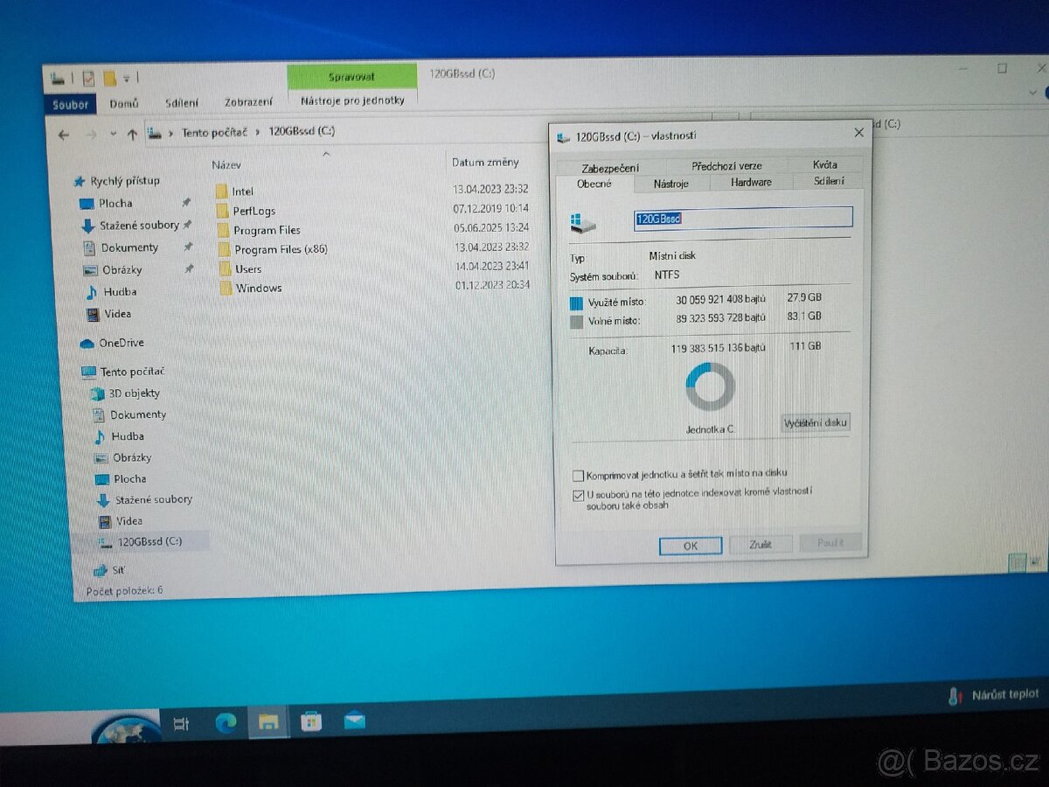The image size is (1049, 787).
Task: Open the Zobrazení ribbon tab
Action: (x=247, y=101)
